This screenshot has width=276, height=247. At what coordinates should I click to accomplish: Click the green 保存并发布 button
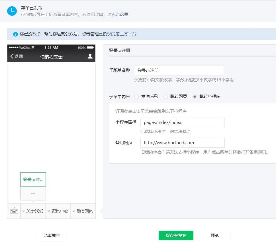tap(176, 235)
